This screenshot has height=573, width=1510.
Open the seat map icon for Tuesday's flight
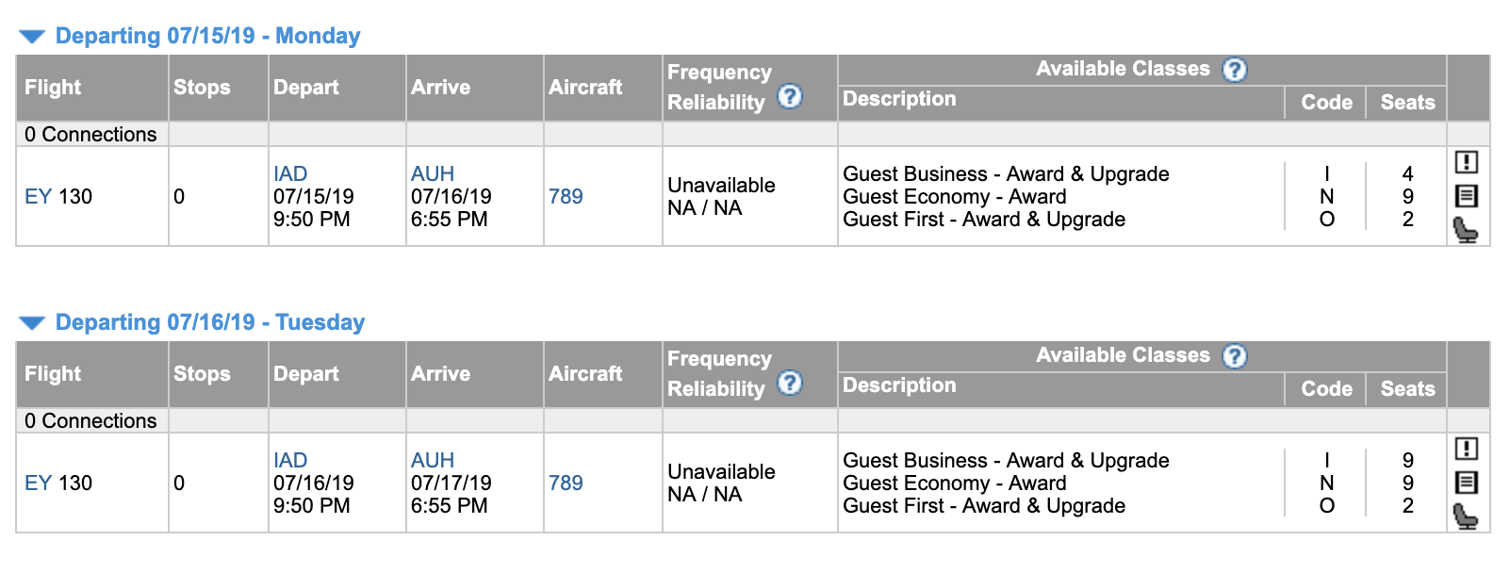(1466, 516)
